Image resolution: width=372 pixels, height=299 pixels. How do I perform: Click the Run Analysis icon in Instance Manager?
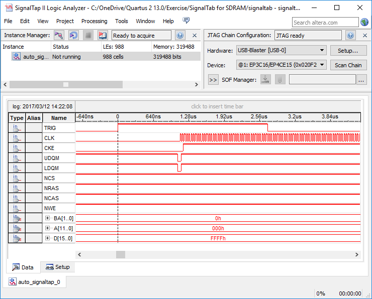59,36
